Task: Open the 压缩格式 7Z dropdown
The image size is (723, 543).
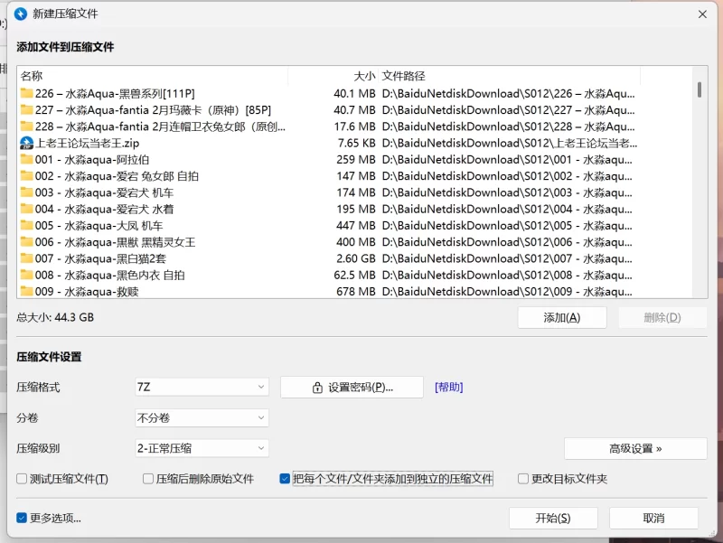Action: [x=202, y=387]
